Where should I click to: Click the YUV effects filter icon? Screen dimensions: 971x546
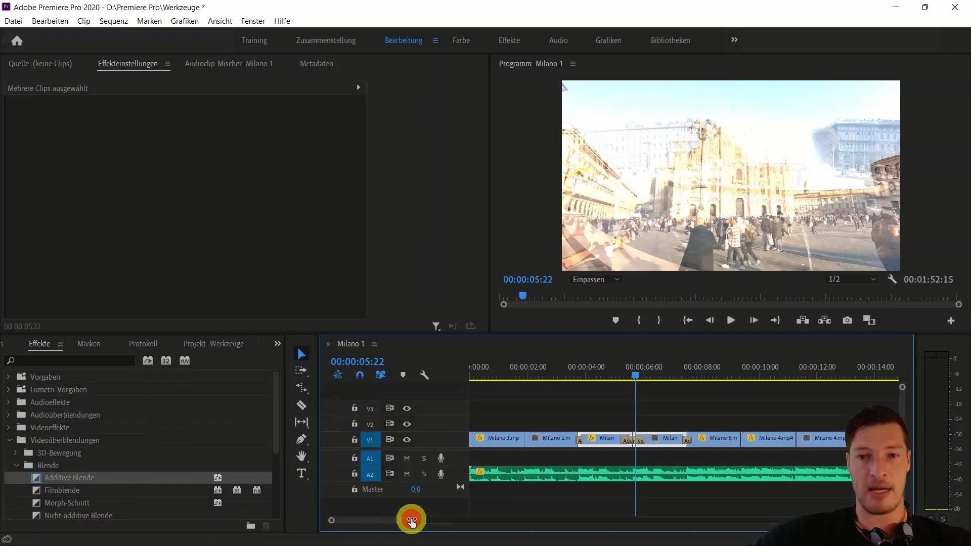coord(185,360)
